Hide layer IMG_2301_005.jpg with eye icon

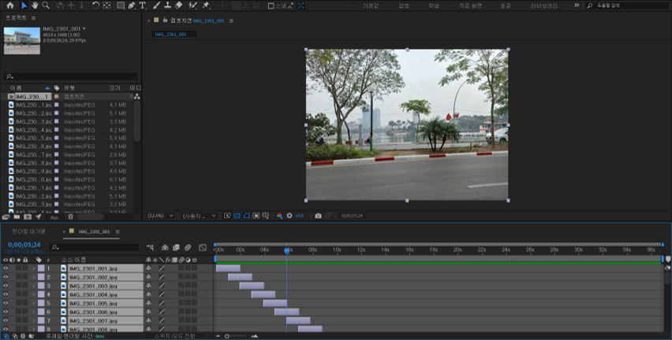click(6, 303)
